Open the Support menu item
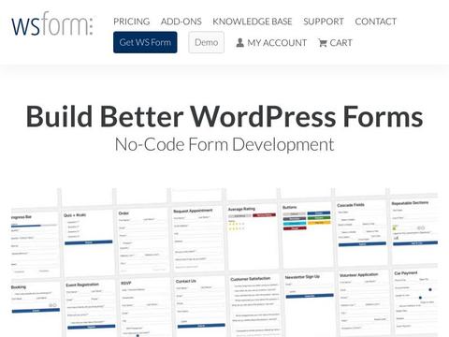Image resolution: width=449 pixels, height=337 pixels. pos(324,22)
